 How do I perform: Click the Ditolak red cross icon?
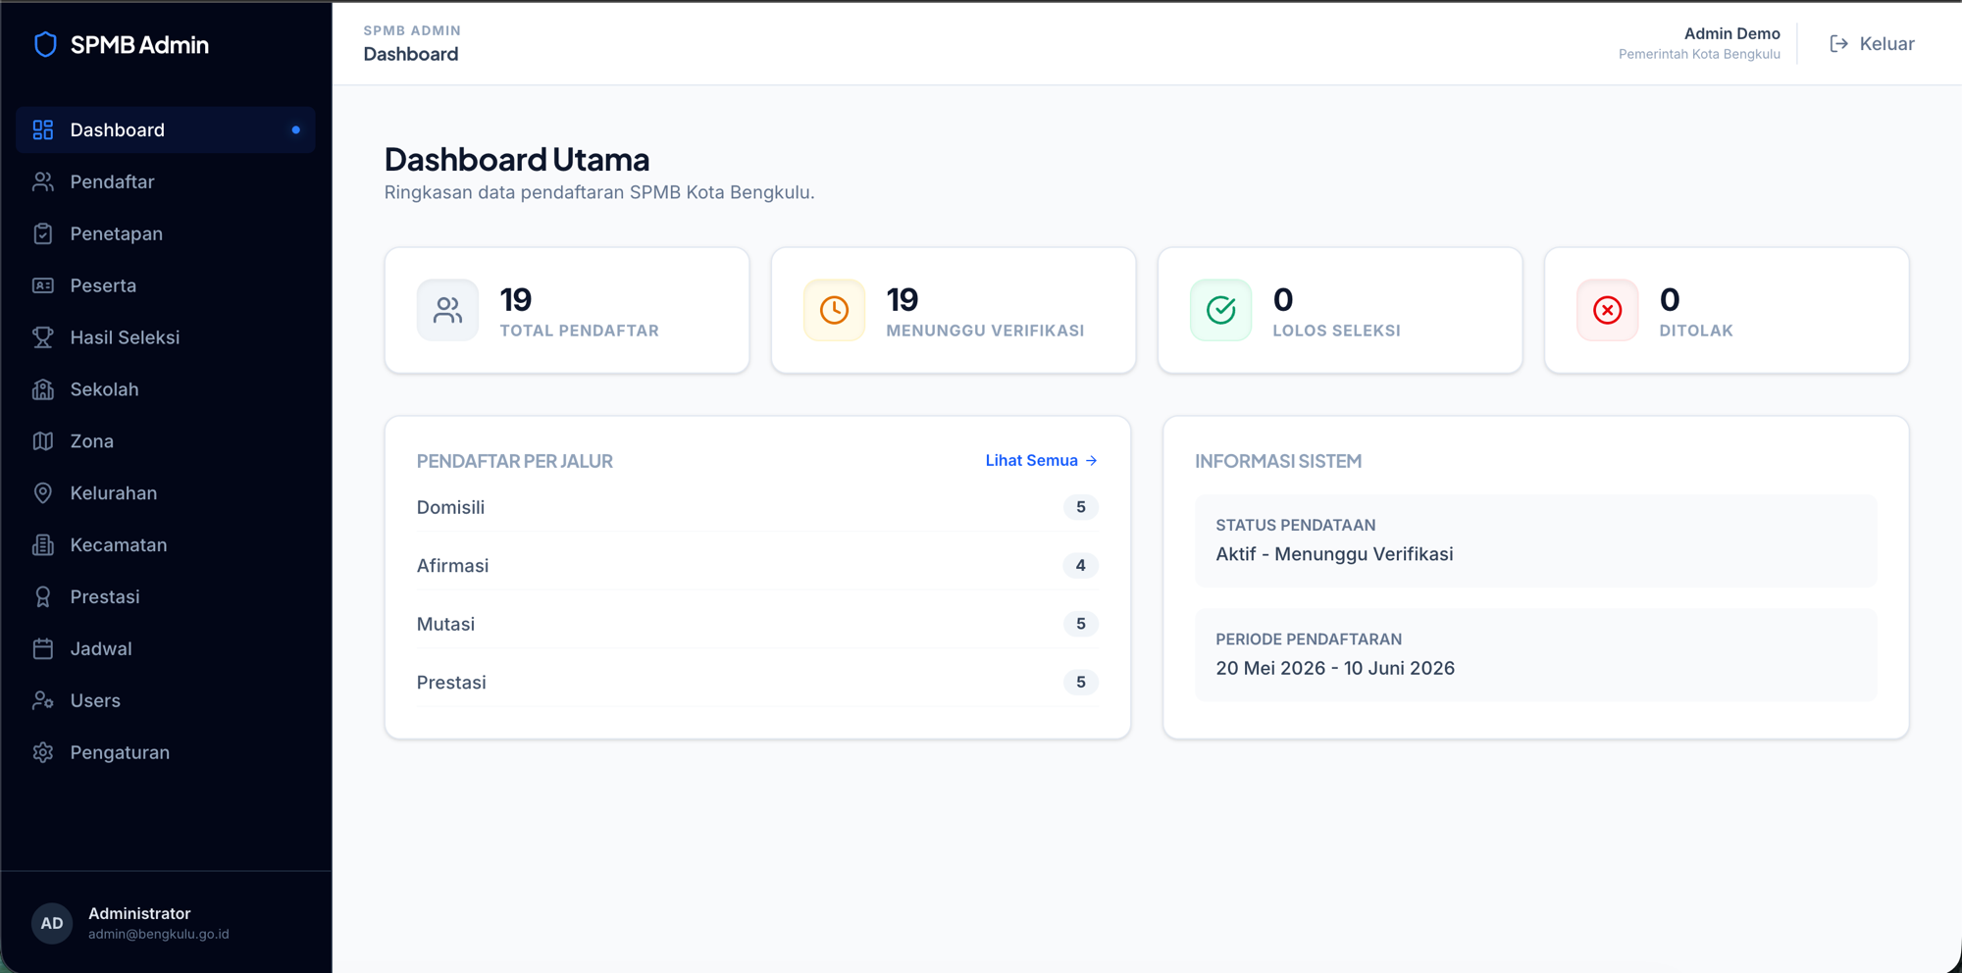pos(1608,310)
